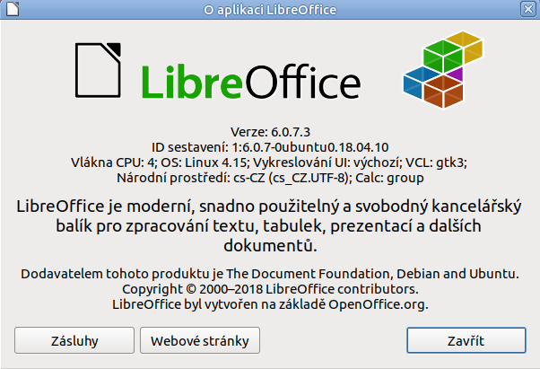Viewport: 540px width, 369px height.
Task: Open the window menu icon in title bar
Action: click(x=9, y=9)
